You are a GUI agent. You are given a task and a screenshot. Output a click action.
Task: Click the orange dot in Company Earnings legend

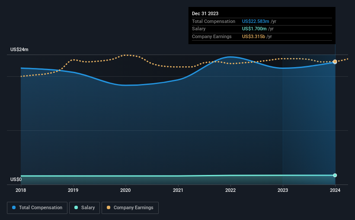pyautogui.click(x=109, y=208)
